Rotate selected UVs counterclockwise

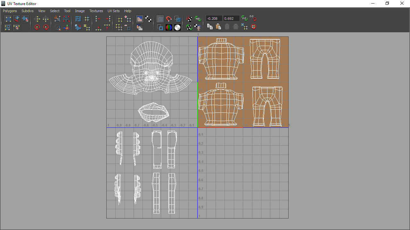tap(37, 27)
